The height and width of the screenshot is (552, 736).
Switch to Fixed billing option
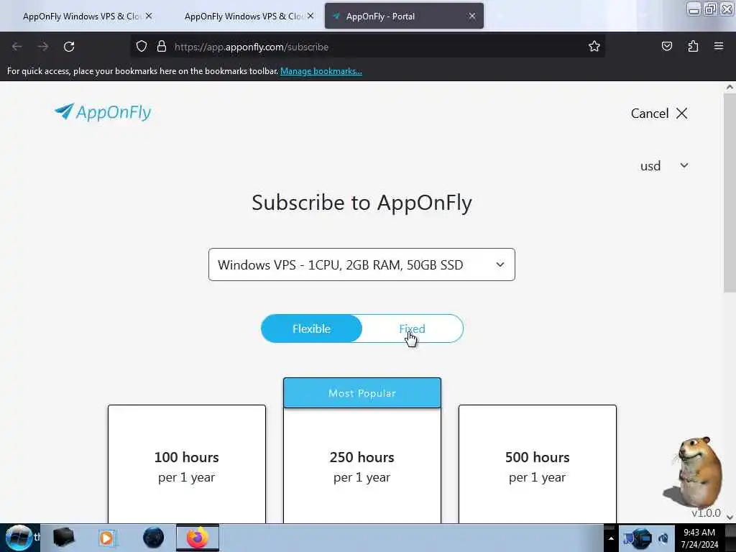coord(412,328)
